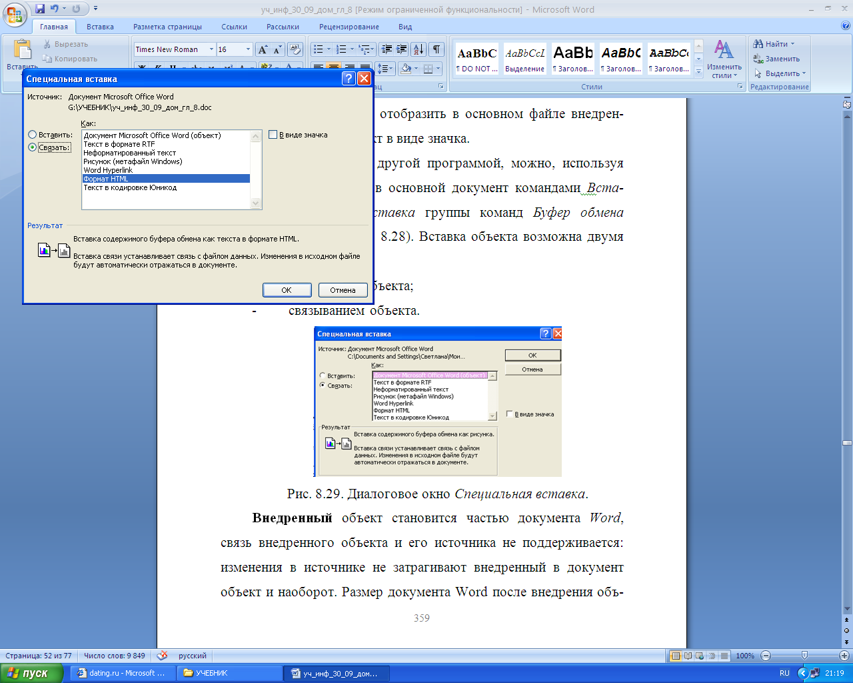Image resolution: width=853 pixels, height=683 pixels.
Task: Open Customize Quick Access Toolbar dropdown
Action: [95, 9]
